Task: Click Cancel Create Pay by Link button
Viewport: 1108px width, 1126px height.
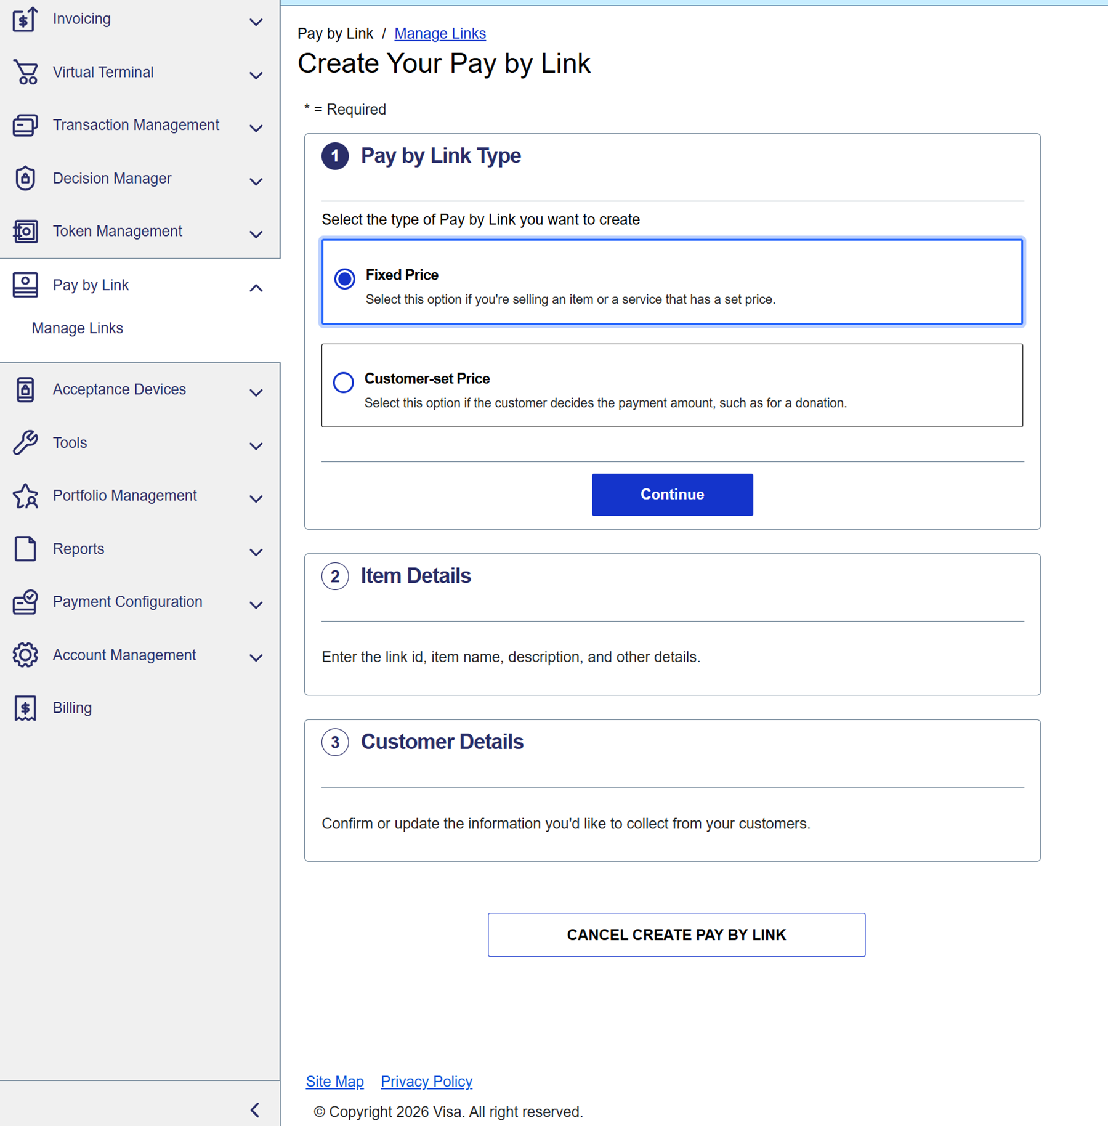Action: click(x=676, y=934)
